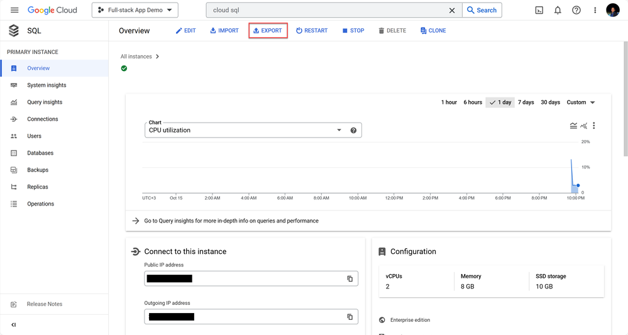Click the latest data point on CPU chart
628x335 pixels.
(578, 185)
